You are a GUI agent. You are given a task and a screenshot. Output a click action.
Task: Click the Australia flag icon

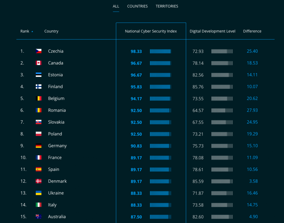pyautogui.click(x=39, y=217)
